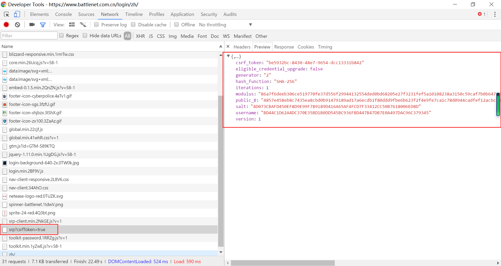Viewport: 501px width, 266px height.
Task: Click the capture screenshots camera icon
Action: pos(32,25)
